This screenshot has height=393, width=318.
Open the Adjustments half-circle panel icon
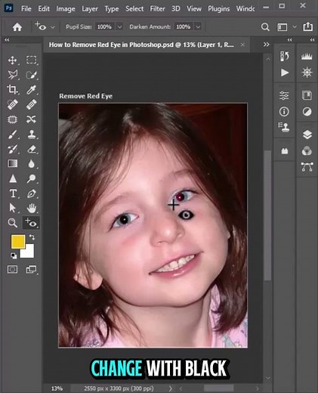(x=307, y=111)
